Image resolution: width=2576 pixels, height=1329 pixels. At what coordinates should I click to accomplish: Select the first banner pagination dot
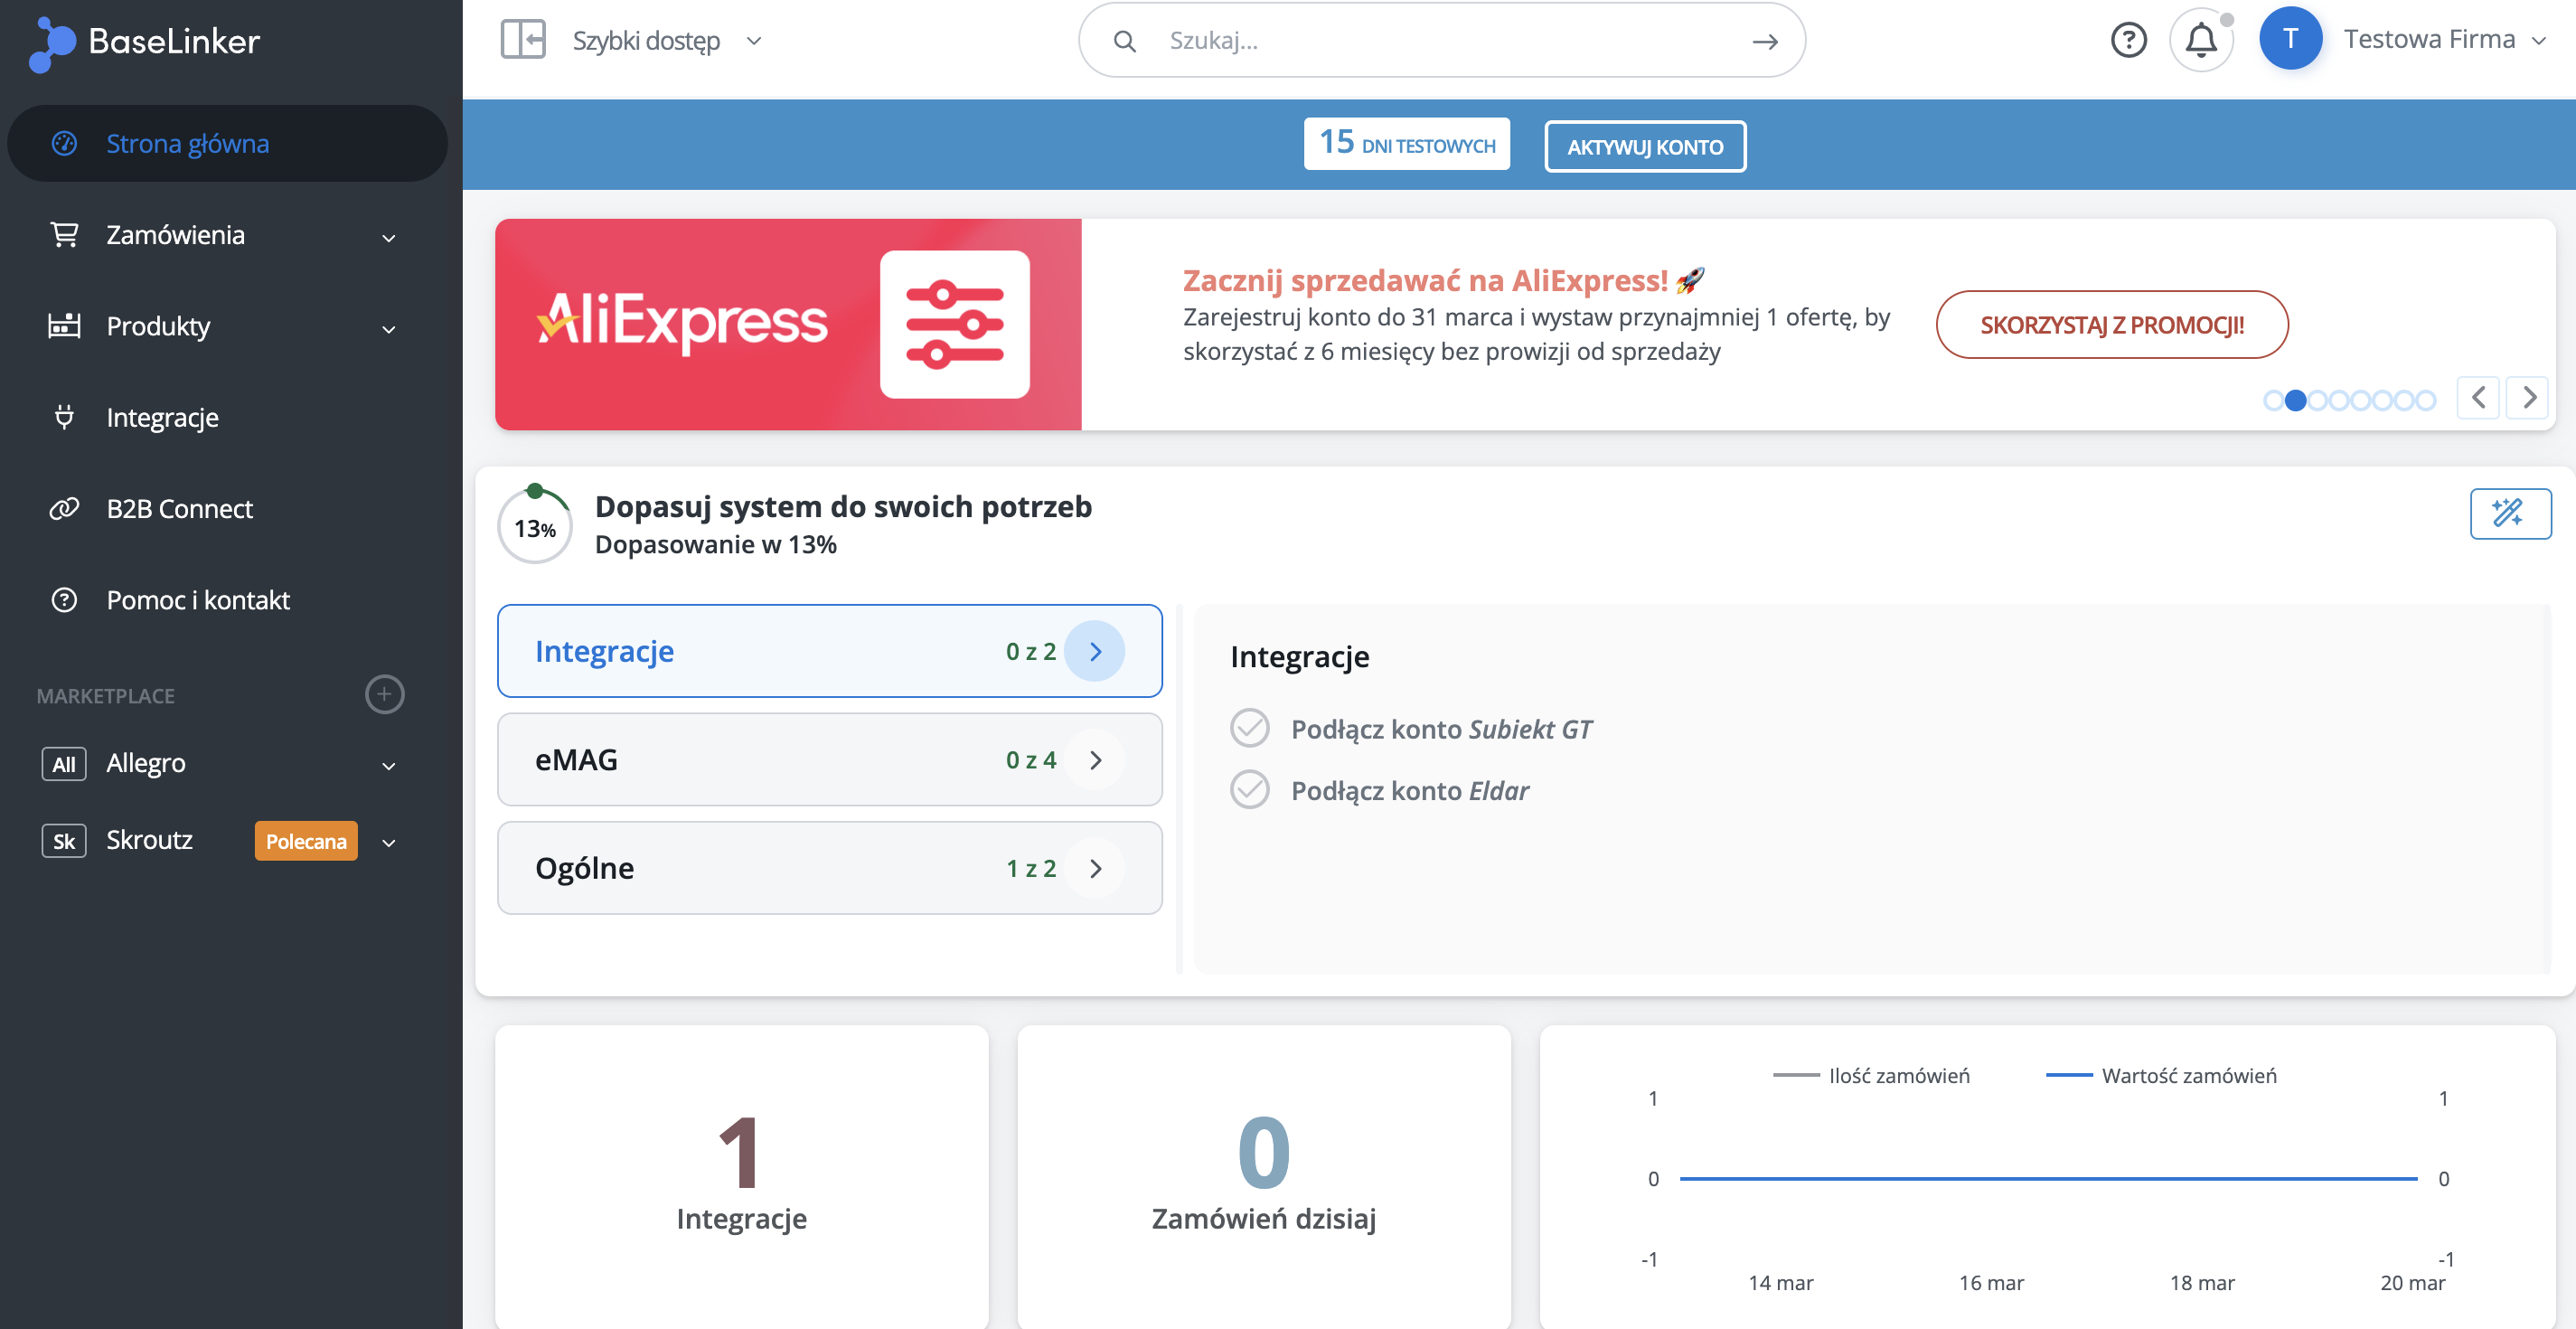click(2273, 401)
